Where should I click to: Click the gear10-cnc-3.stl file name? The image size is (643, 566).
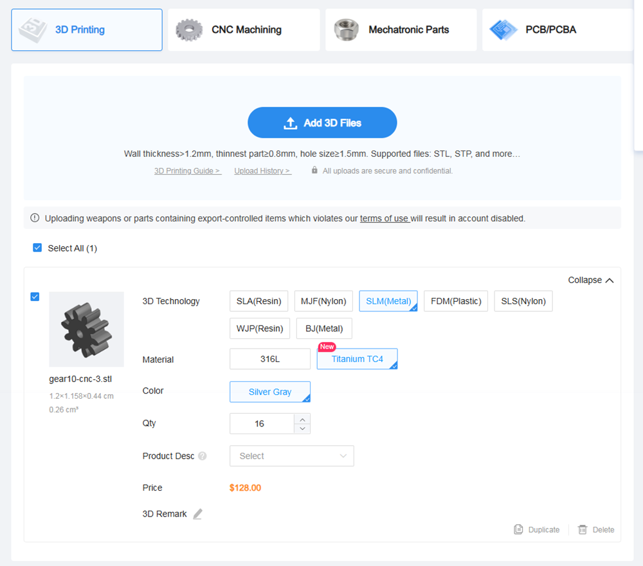coord(80,379)
